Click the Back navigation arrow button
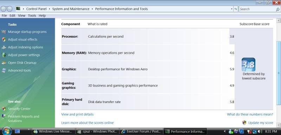The height and width of the screenshot is (135, 281). point(4,9)
